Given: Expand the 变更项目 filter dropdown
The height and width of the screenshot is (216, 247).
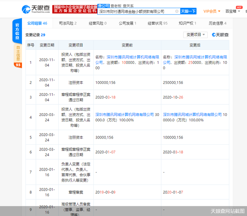Looking at the screenshot, I should [x=195, y=35].
